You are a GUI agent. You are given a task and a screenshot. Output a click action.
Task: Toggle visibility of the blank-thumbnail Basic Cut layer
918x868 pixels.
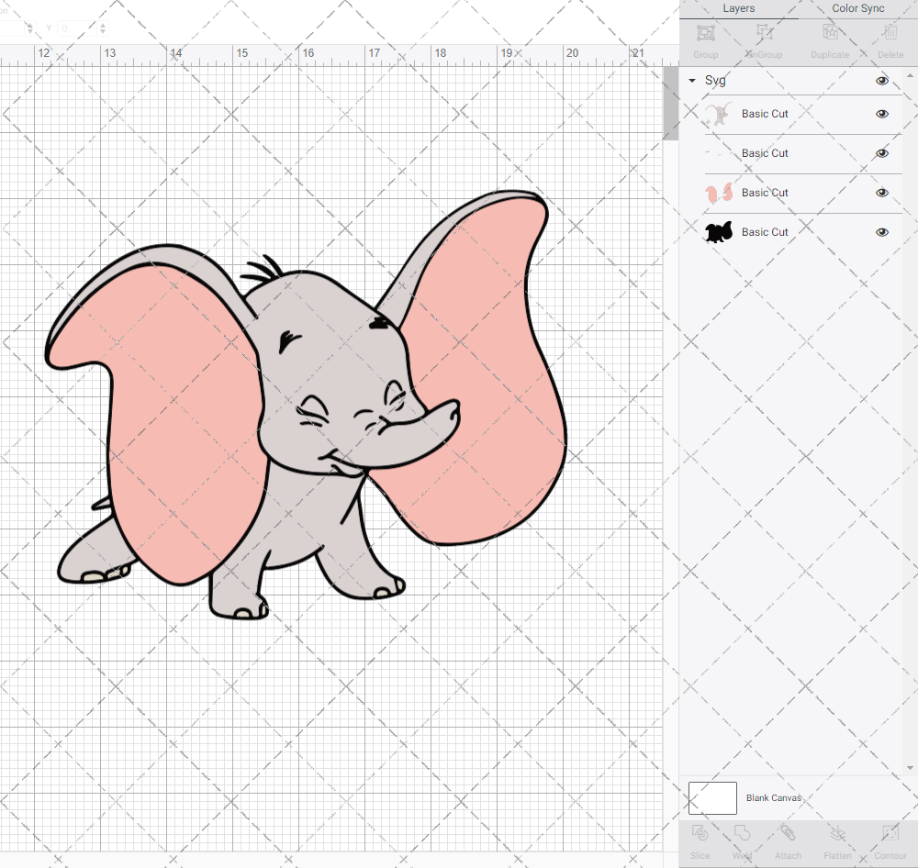point(881,153)
